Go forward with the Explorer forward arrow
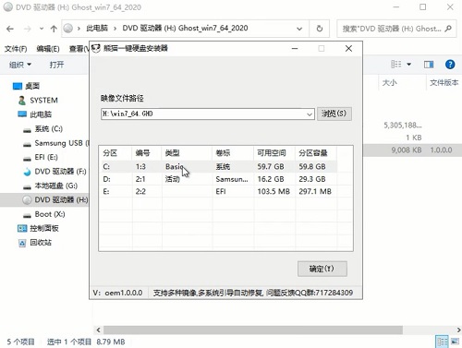This screenshot has width=462, height=348. click(28, 29)
